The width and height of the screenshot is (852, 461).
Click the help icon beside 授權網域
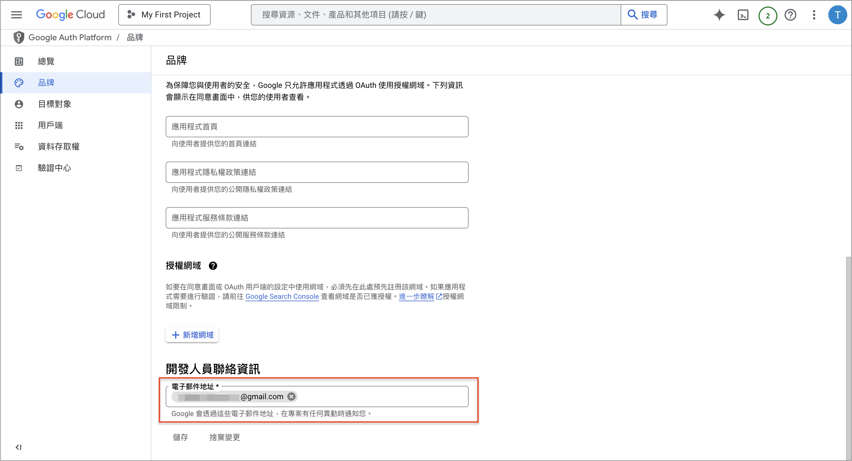213,265
